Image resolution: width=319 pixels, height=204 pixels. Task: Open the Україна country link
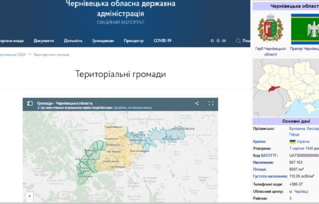point(303,141)
